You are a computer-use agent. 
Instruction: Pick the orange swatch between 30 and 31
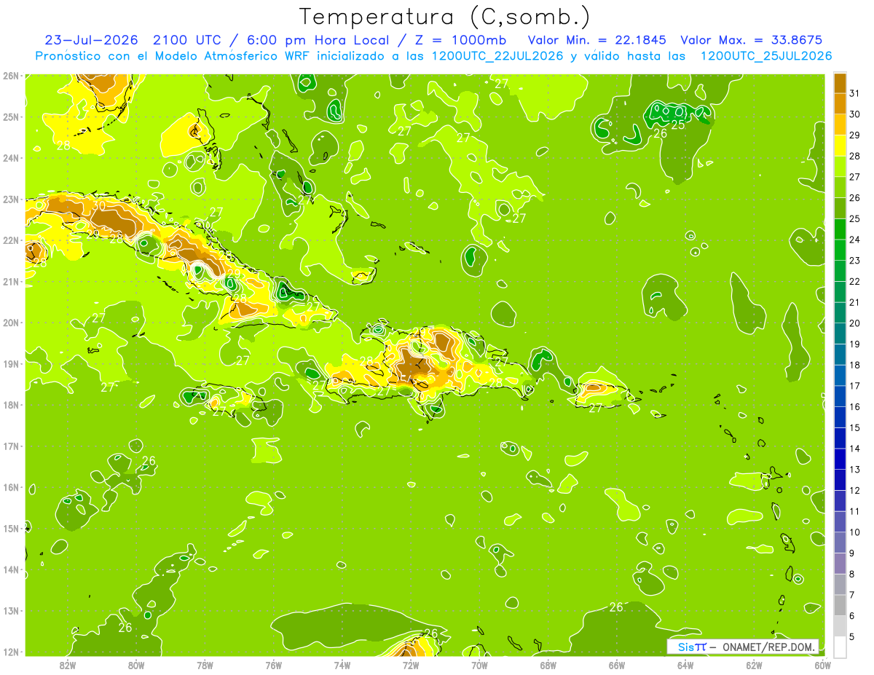840,104
